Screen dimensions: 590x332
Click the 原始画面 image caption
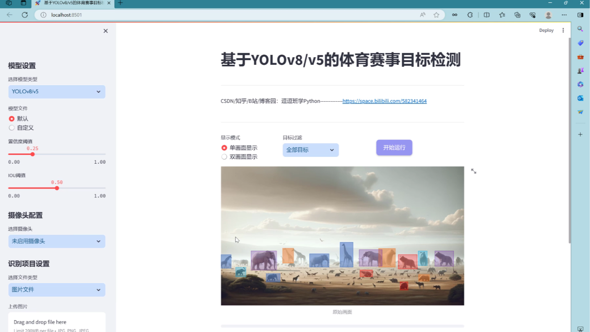(x=342, y=312)
